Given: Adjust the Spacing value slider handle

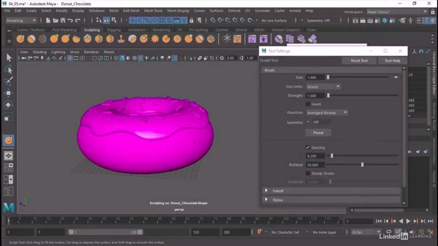Looking at the screenshot, I should click(332, 156).
